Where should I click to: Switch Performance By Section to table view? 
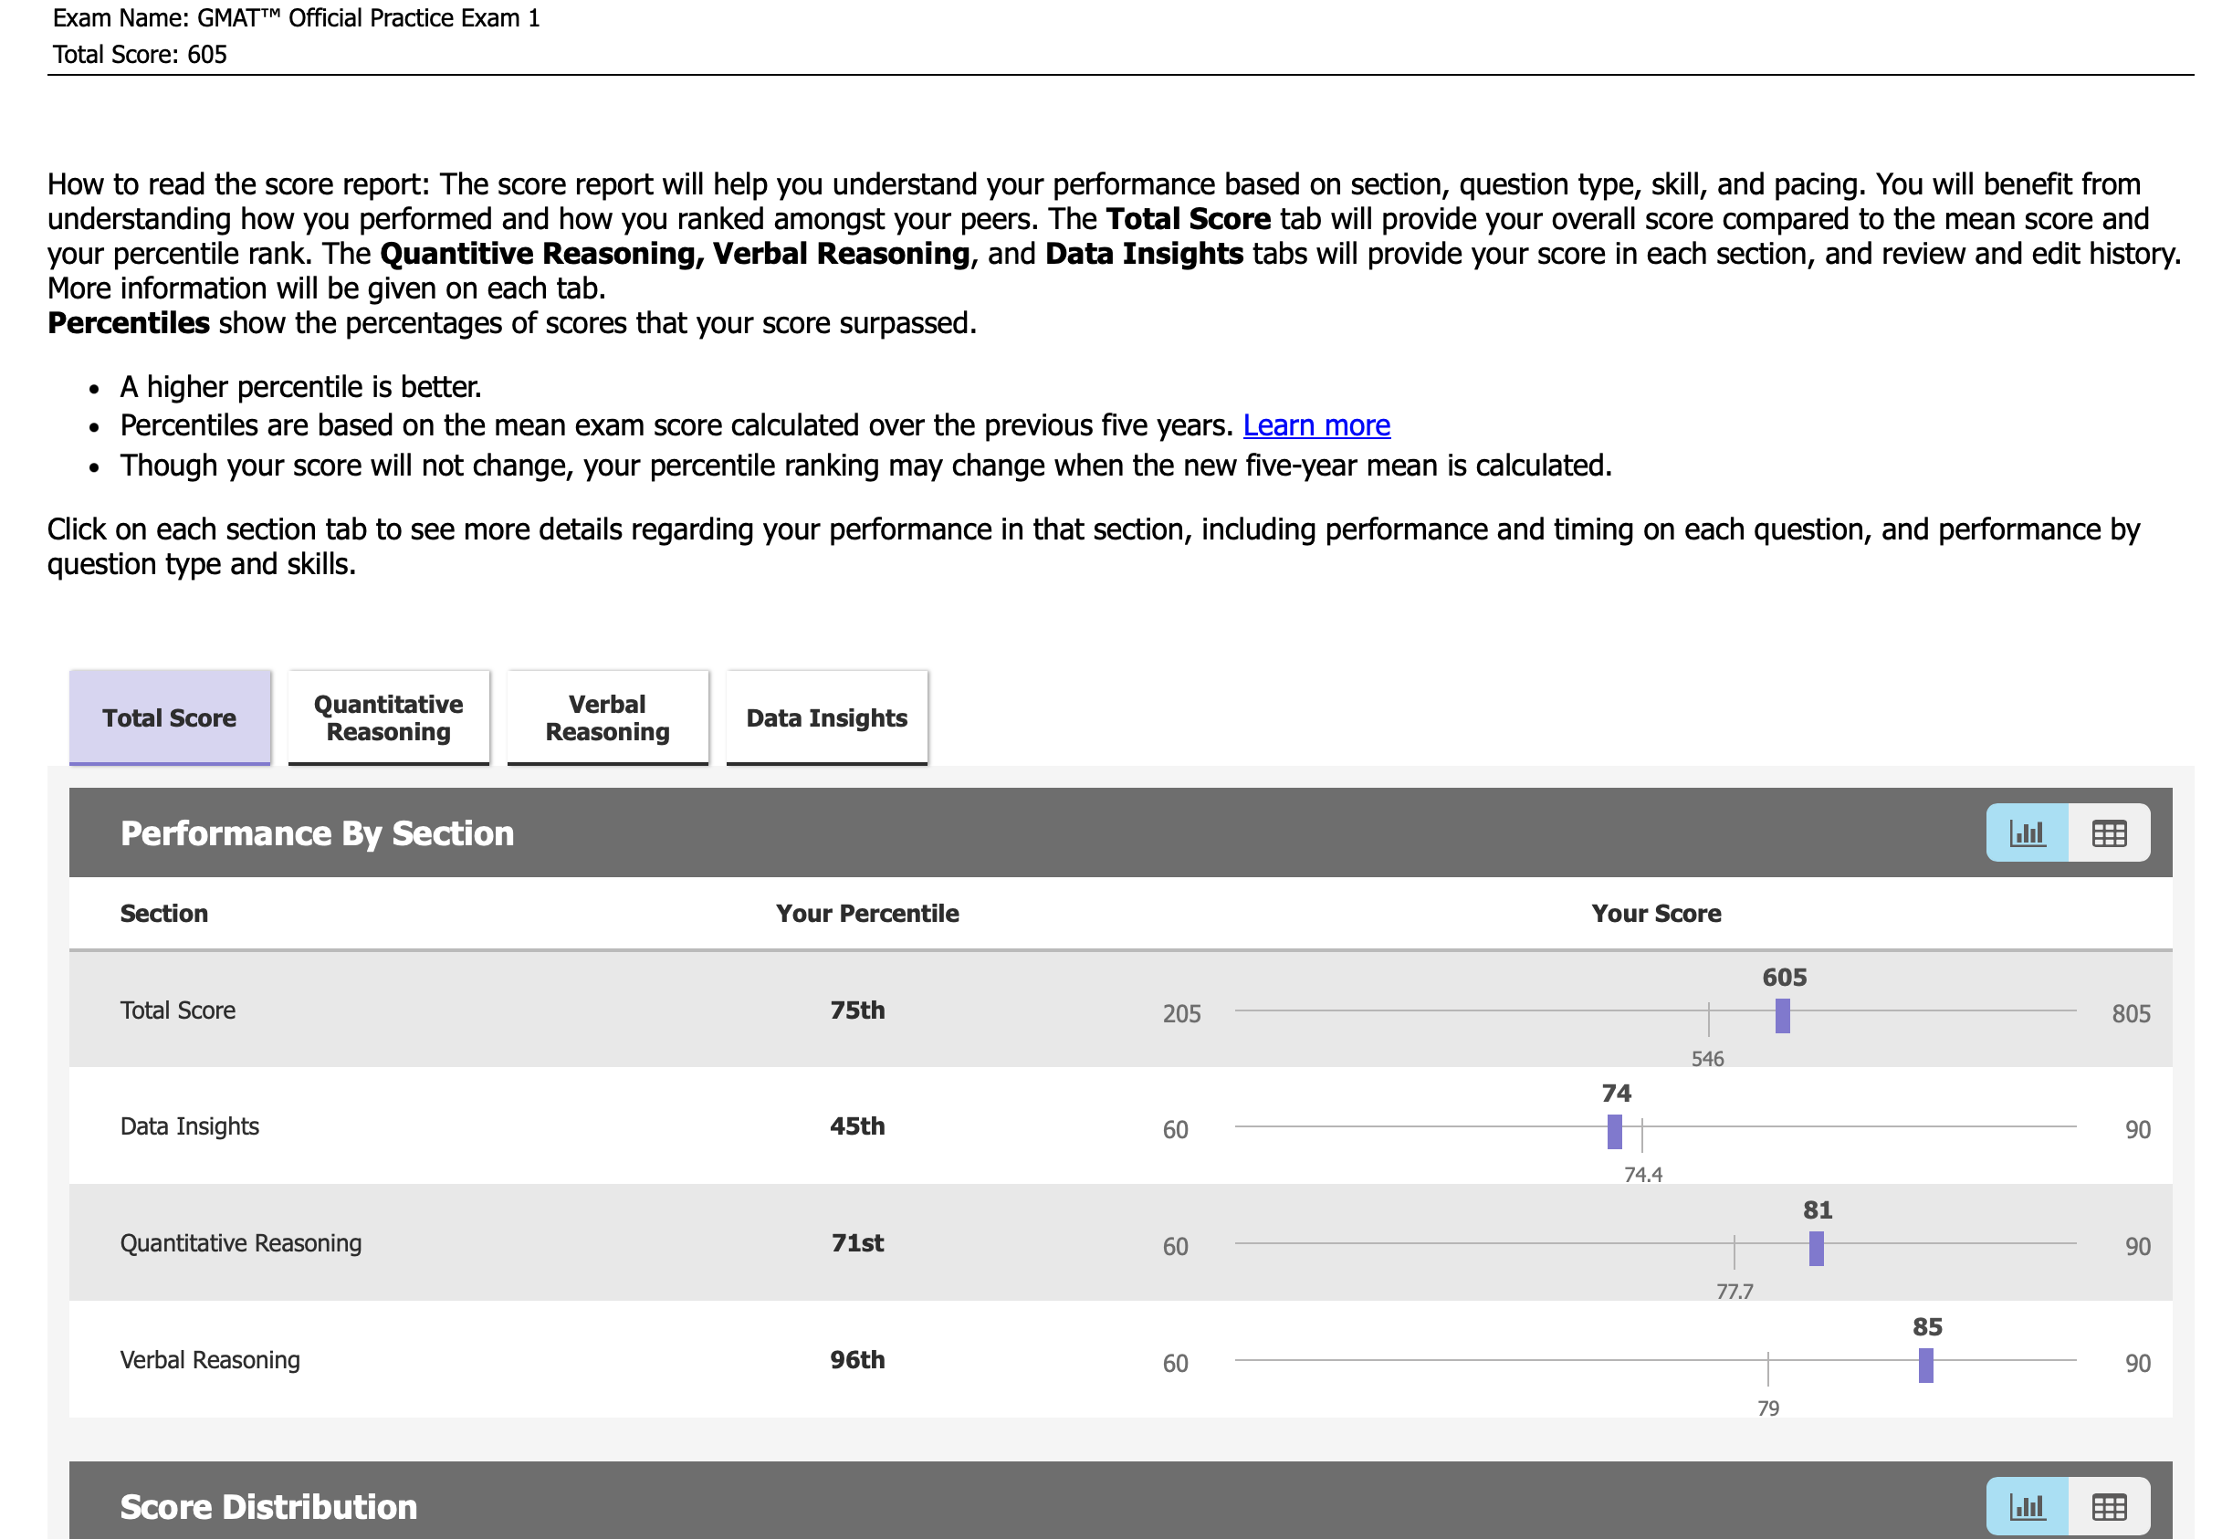[x=2109, y=832]
